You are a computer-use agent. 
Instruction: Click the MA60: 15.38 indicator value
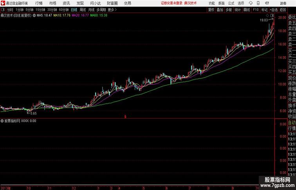pos(99,16)
